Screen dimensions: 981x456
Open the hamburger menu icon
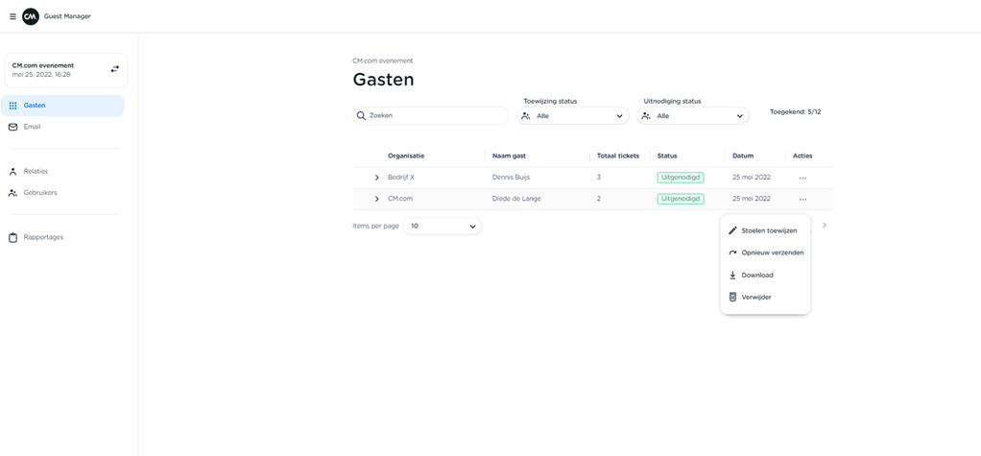(x=12, y=16)
